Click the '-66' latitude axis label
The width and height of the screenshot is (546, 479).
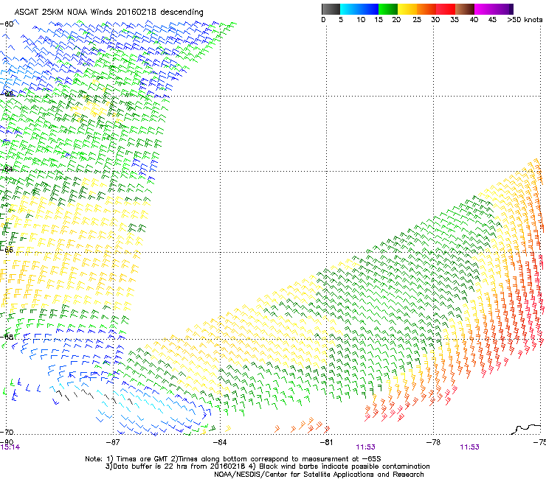7,250
